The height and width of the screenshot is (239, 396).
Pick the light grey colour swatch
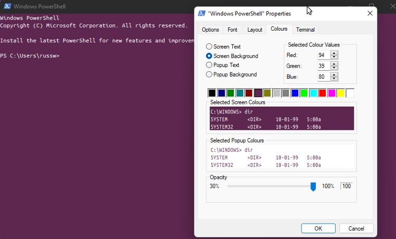277,93
